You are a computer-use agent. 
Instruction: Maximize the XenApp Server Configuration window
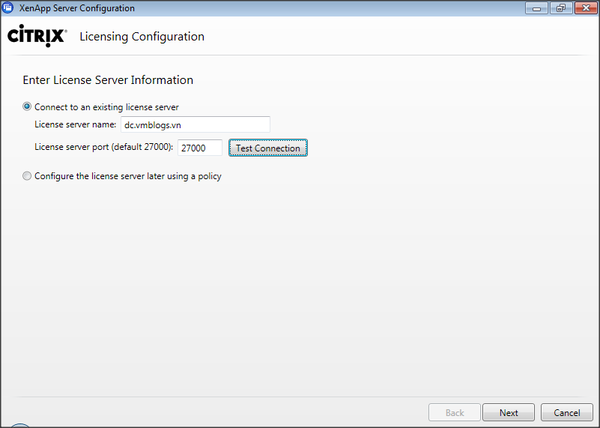click(559, 8)
